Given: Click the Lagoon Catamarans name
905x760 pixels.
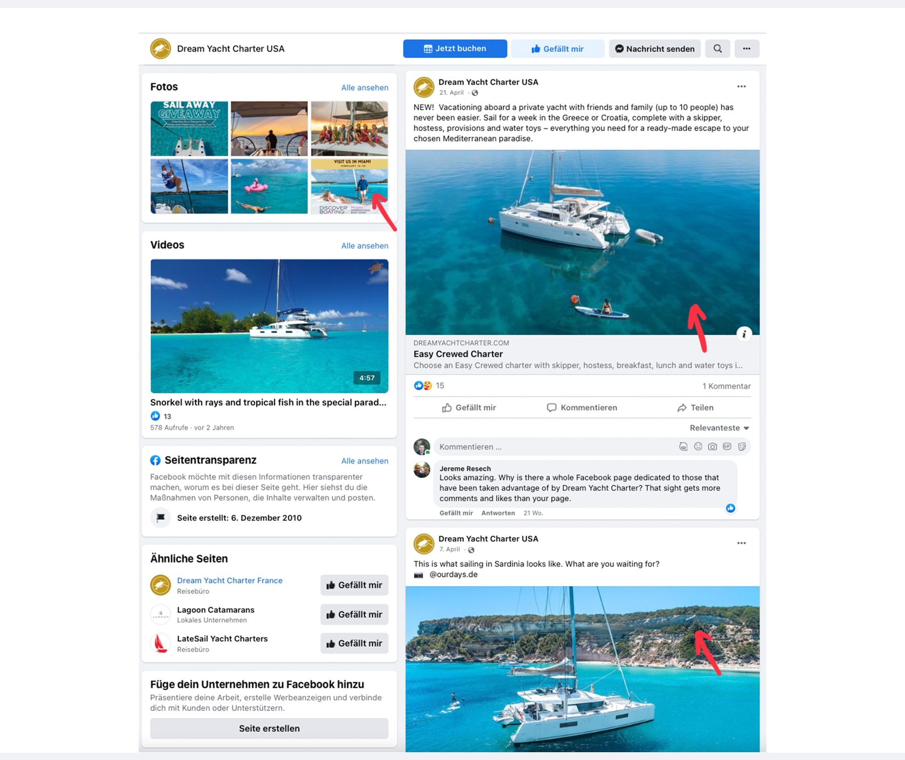Looking at the screenshot, I should pyautogui.click(x=215, y=609).
